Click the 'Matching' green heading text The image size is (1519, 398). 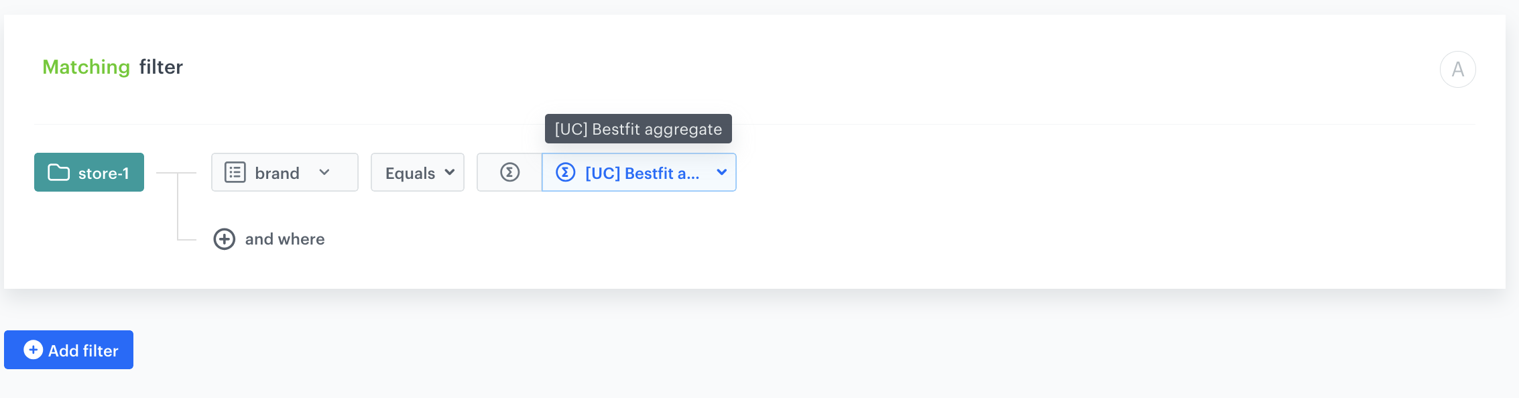[86, 66]
